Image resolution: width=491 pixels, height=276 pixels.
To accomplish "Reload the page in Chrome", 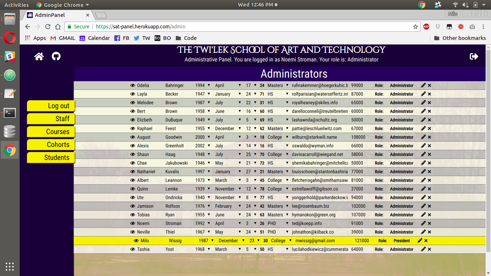I will (x=48, y=27).
